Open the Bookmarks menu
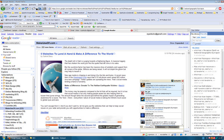Viewport: 224px width, 140px height. coord(32,5)
